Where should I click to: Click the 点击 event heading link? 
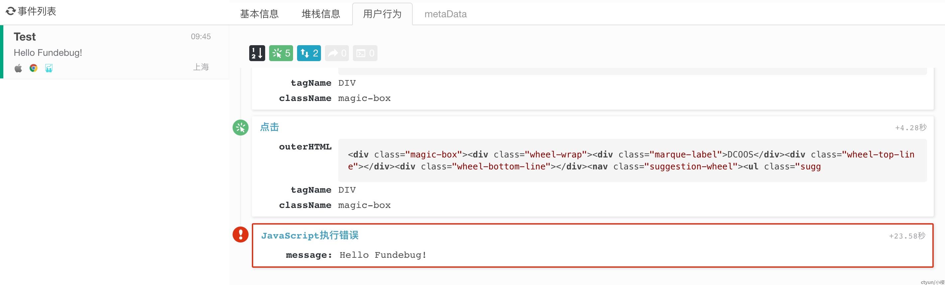269,127
